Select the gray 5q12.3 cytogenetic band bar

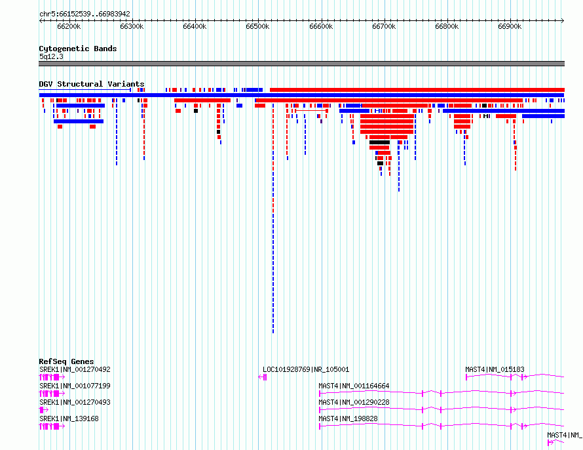(301, 64)
